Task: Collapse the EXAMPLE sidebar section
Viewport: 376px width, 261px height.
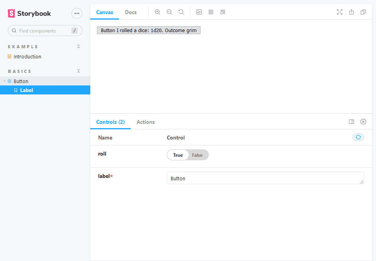Action: coord(78,47)
